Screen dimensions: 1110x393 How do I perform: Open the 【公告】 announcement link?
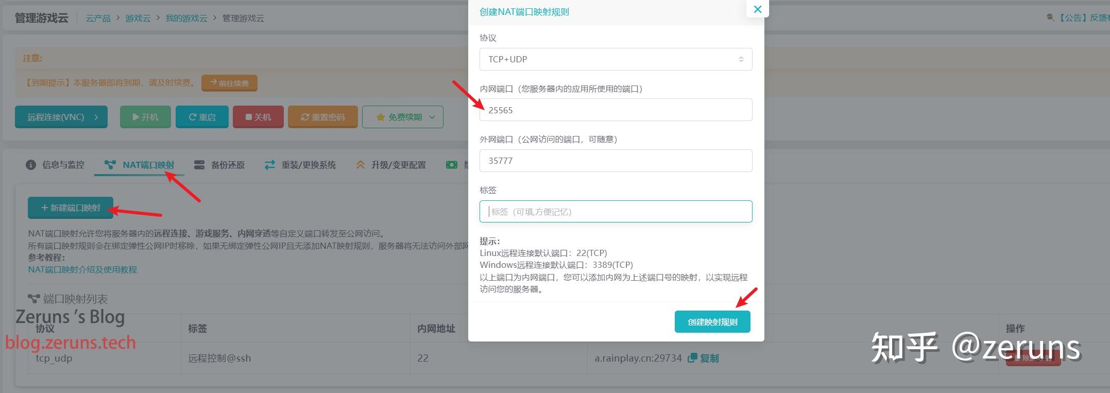click(x=1084, y=18)
